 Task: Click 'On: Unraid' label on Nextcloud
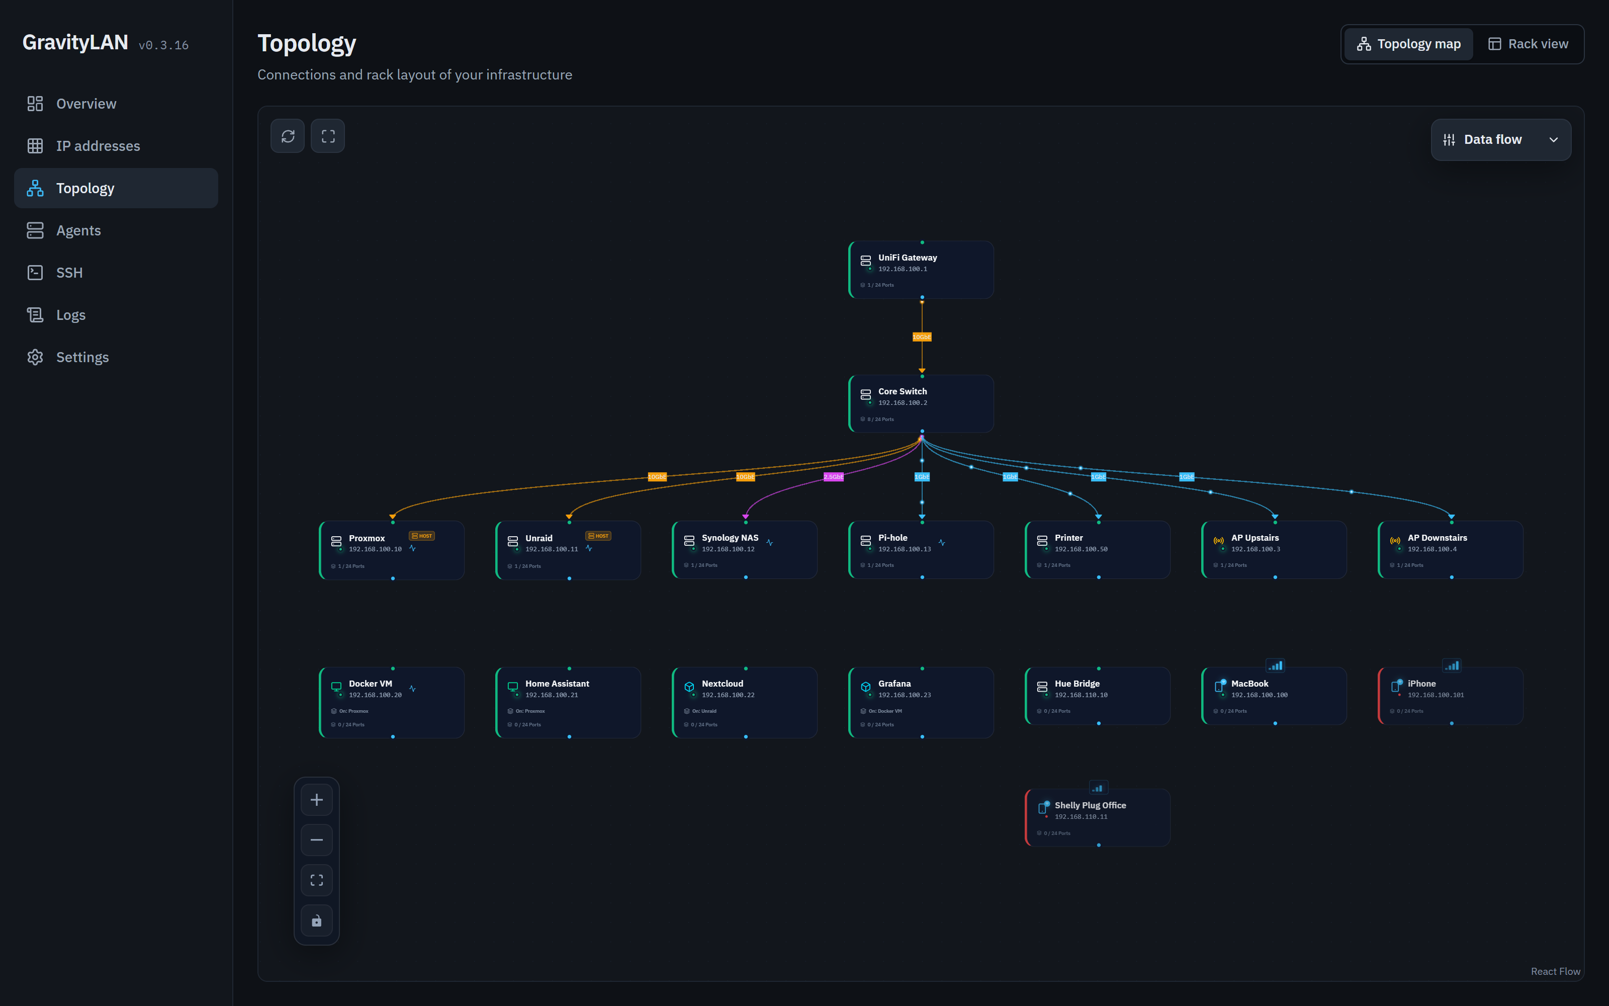704,711
